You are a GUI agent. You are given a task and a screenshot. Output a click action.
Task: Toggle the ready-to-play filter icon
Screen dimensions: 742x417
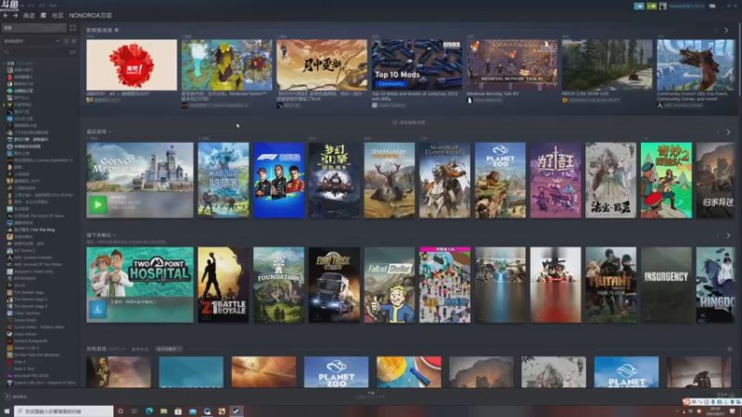click(73, 41)
